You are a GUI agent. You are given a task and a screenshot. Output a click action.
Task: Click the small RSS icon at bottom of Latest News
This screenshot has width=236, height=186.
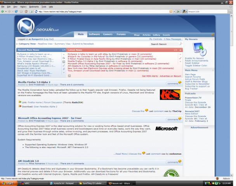69,76
